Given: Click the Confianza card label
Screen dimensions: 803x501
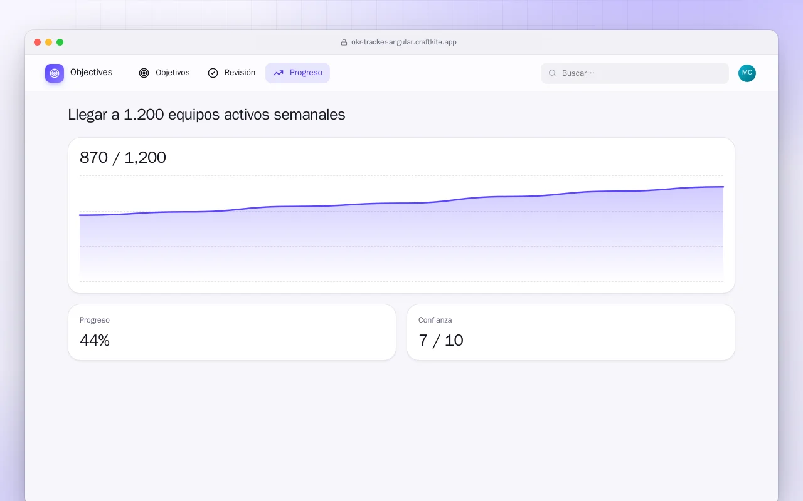Looking at the screenshot, I should 435,320.
